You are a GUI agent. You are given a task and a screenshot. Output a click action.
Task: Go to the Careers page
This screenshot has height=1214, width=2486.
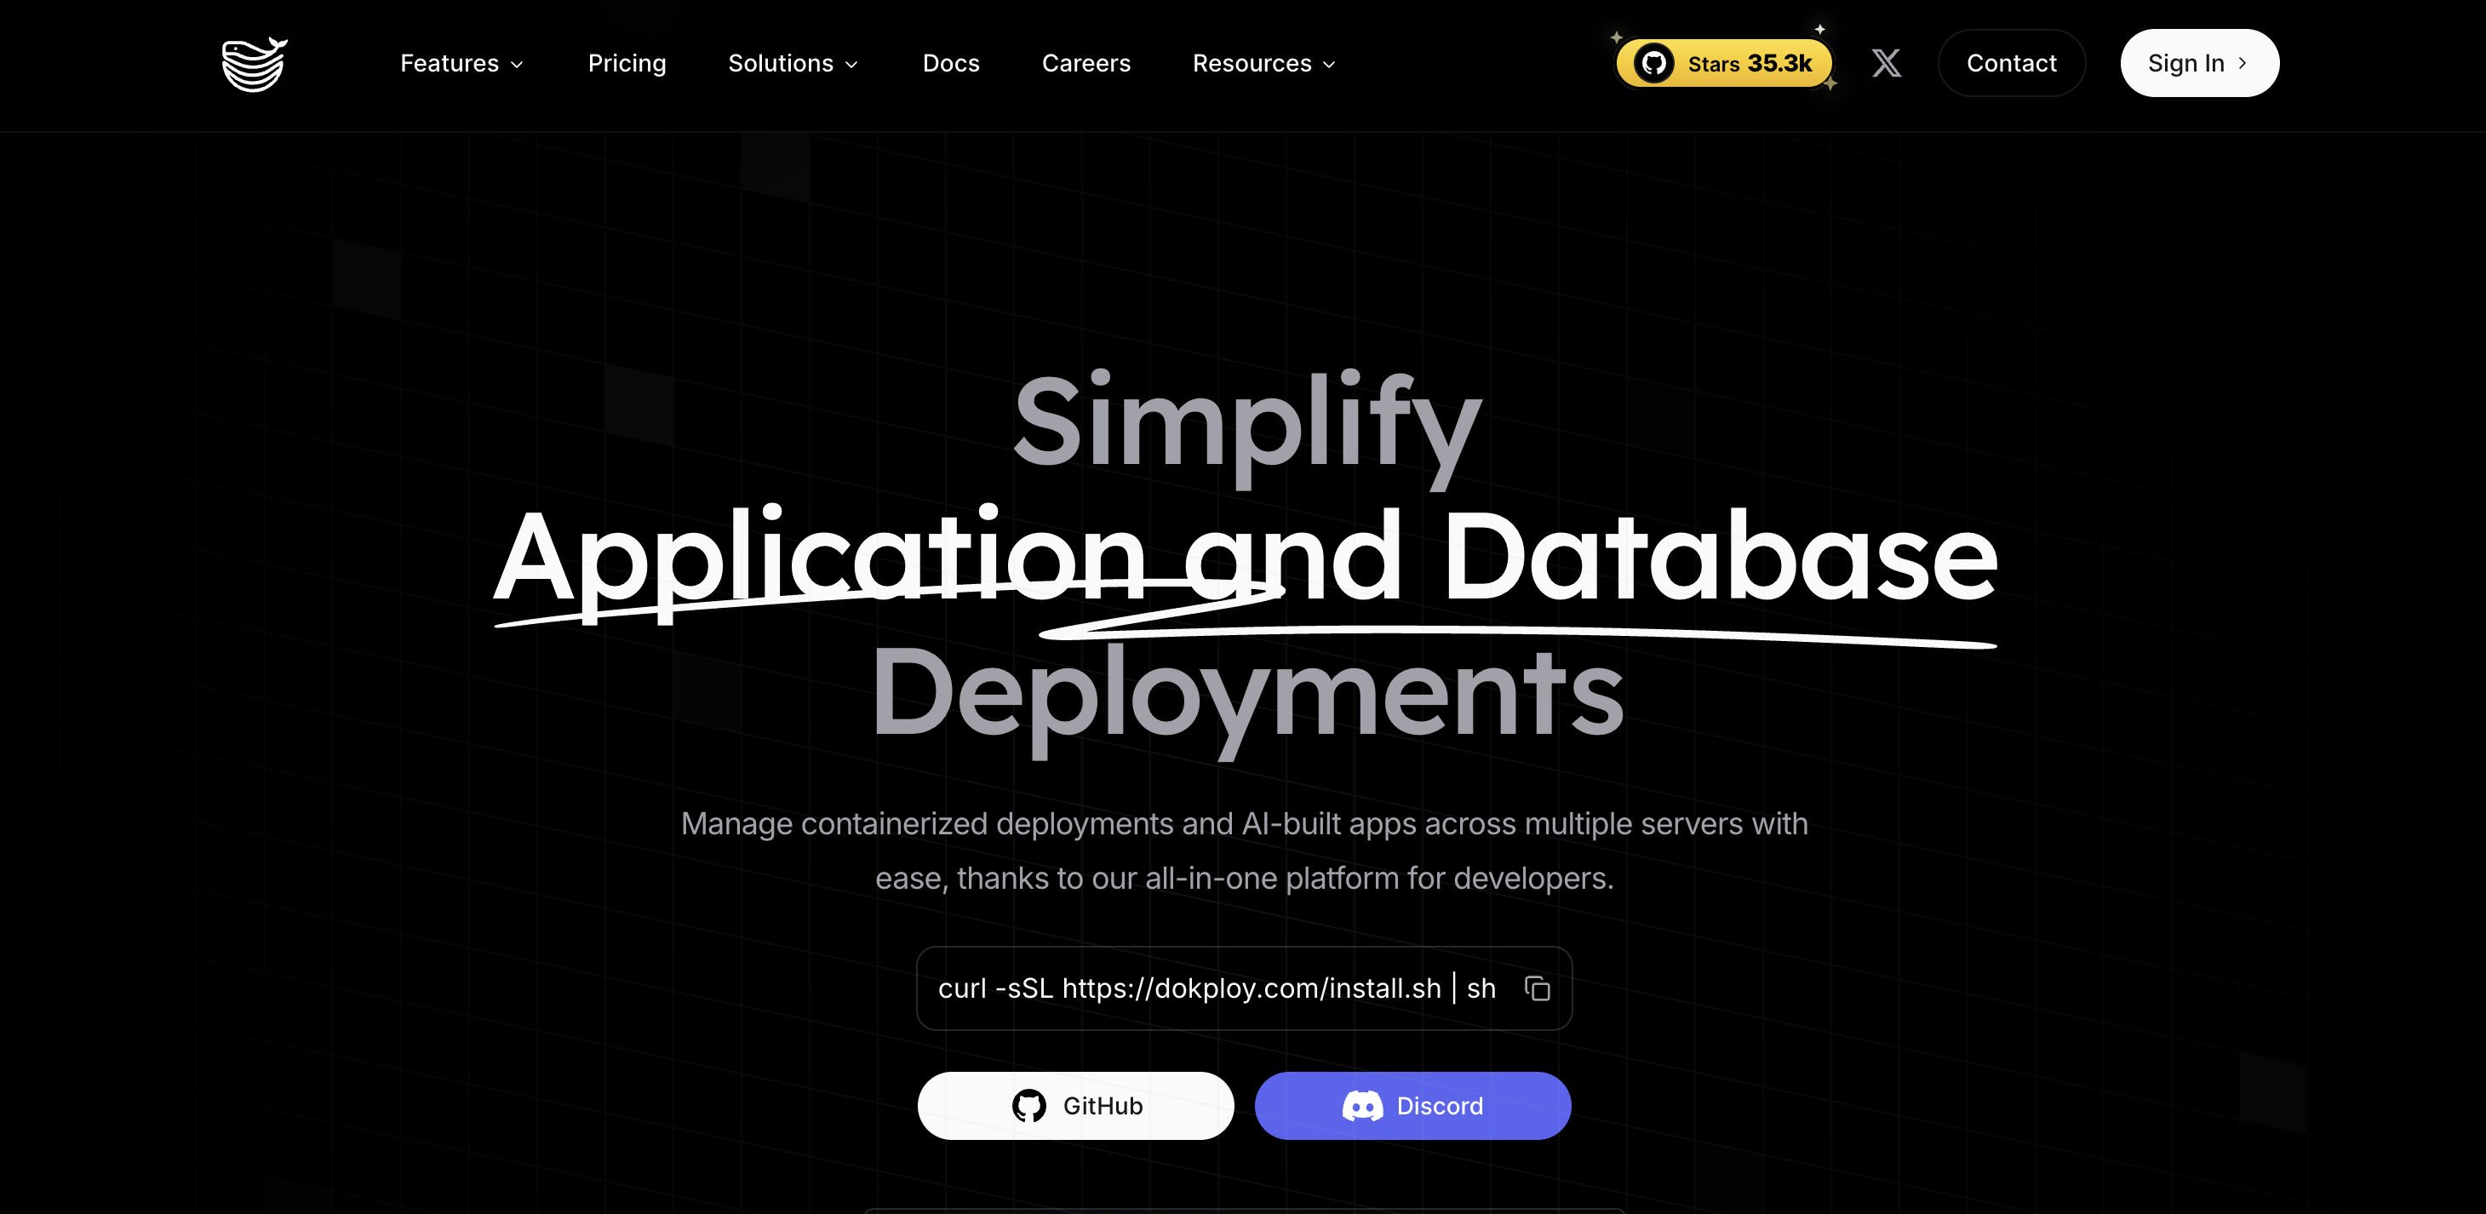click(x=1085, y=64)
